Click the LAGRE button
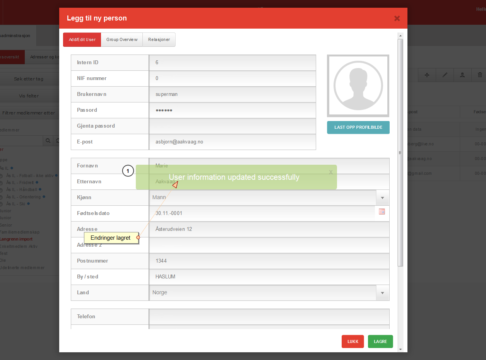This screenshot has height=360, width=486. point(380,341)
